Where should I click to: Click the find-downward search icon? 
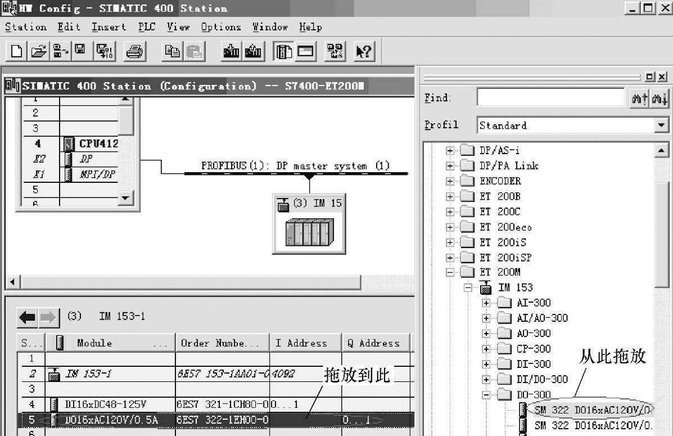coord(660,98)
